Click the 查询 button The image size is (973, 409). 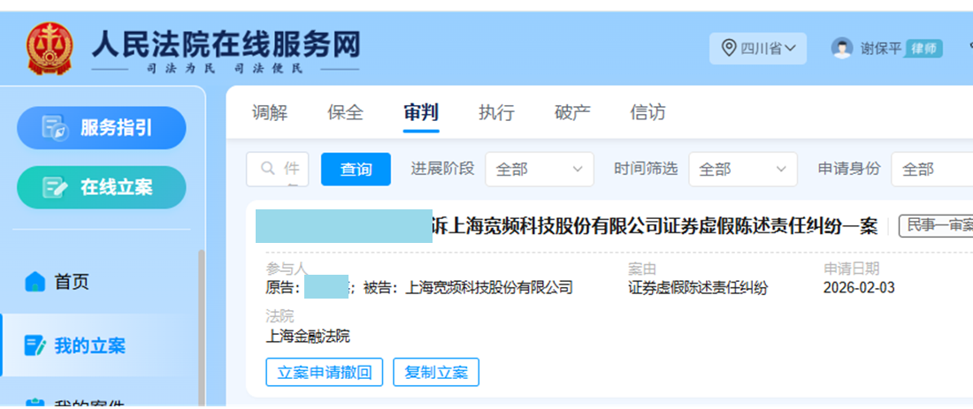click(x=356, y=170)
